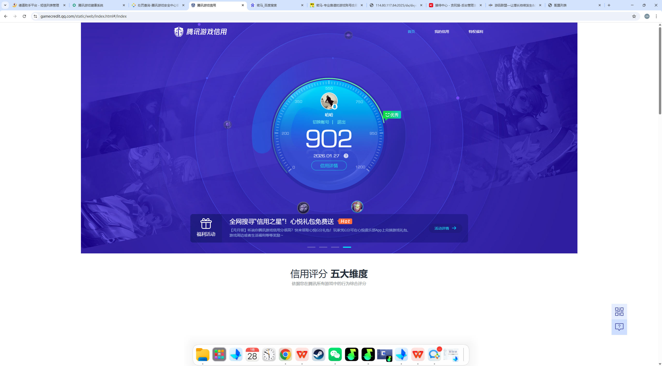Click 退出 to log out

click(341, 122)
